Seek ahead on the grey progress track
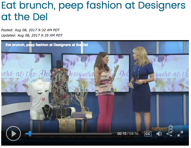191x148 pixels. click(x=72, y=134)
